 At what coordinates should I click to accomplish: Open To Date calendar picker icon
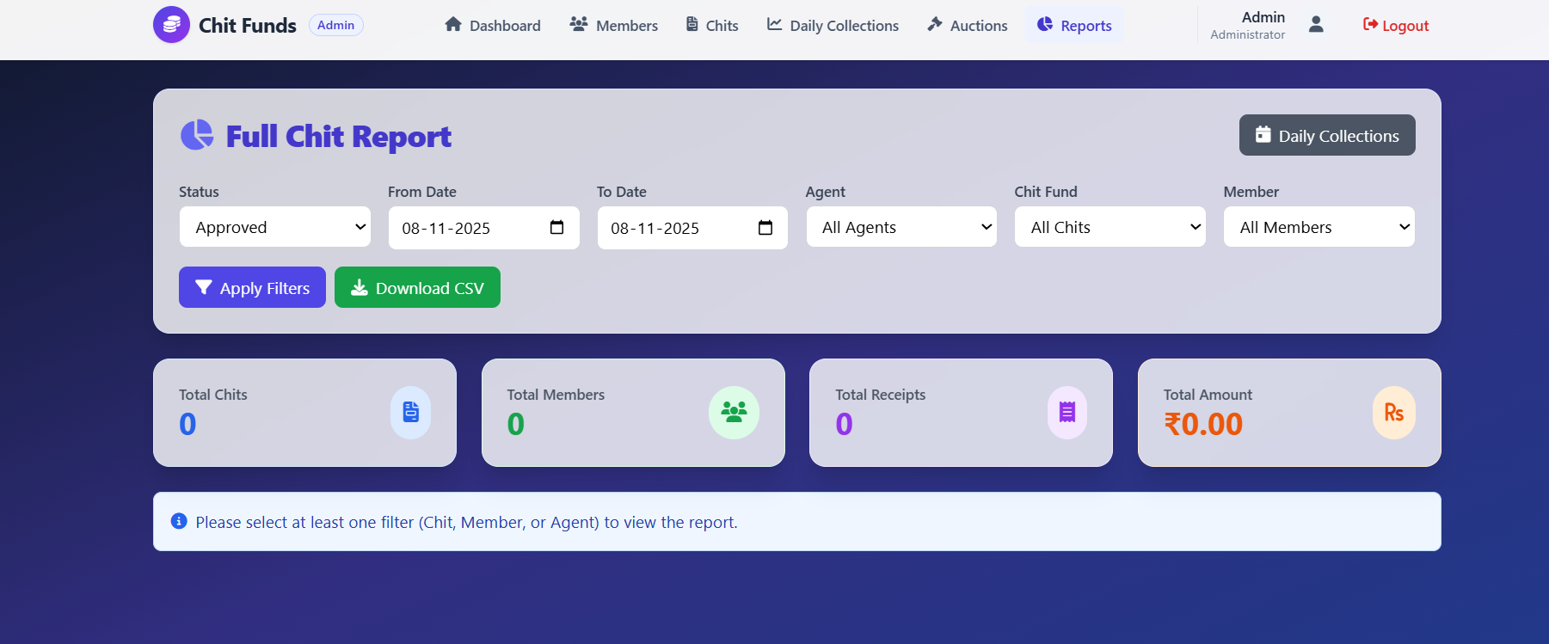(765, 228)
